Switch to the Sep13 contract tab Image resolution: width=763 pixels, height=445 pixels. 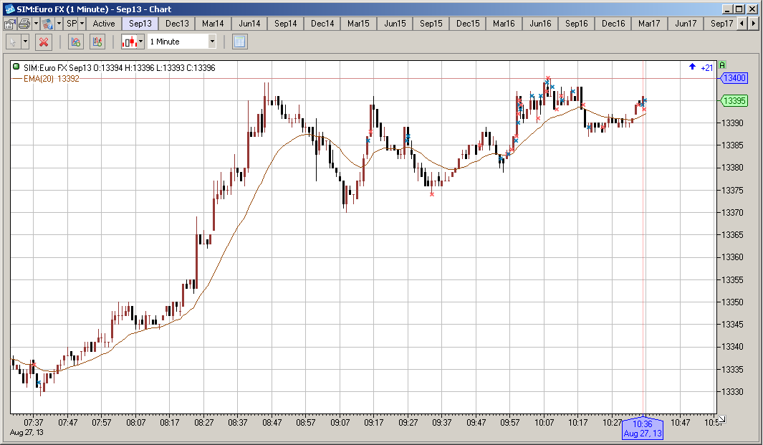click(140, 24)
